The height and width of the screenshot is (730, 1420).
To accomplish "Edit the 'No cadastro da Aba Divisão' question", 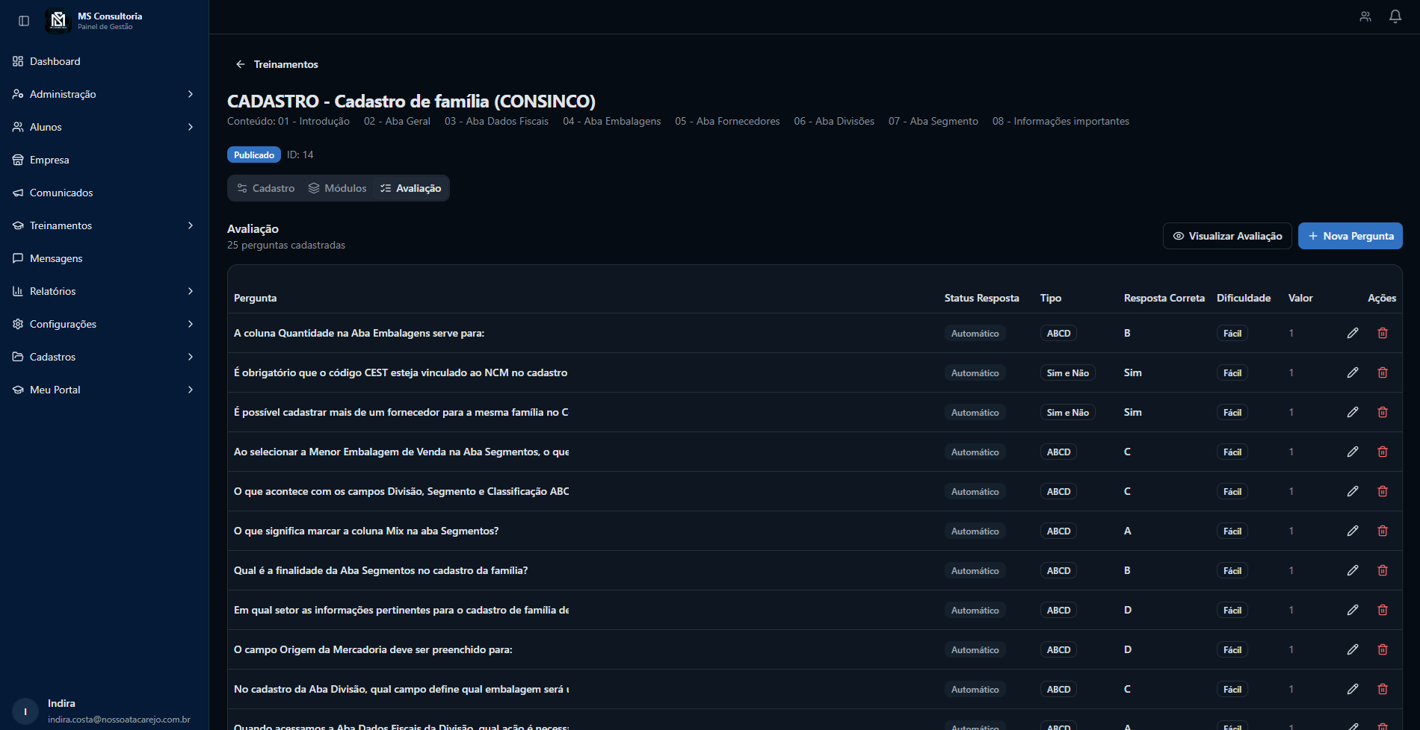I will (x=1353, y=689).
